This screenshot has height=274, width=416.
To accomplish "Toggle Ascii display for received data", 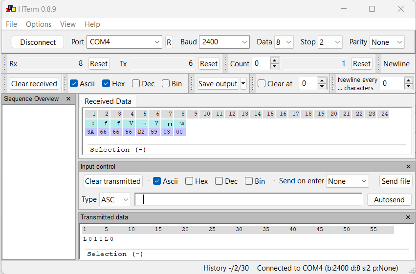I will [x=73, y=83].
